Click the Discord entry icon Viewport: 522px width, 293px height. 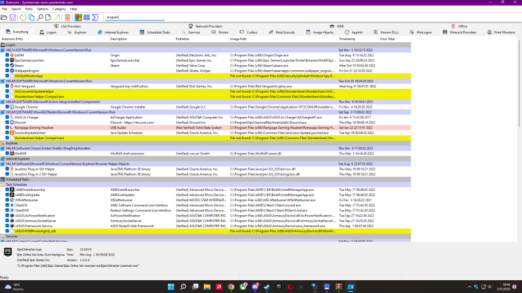click(x=12, y=123)
